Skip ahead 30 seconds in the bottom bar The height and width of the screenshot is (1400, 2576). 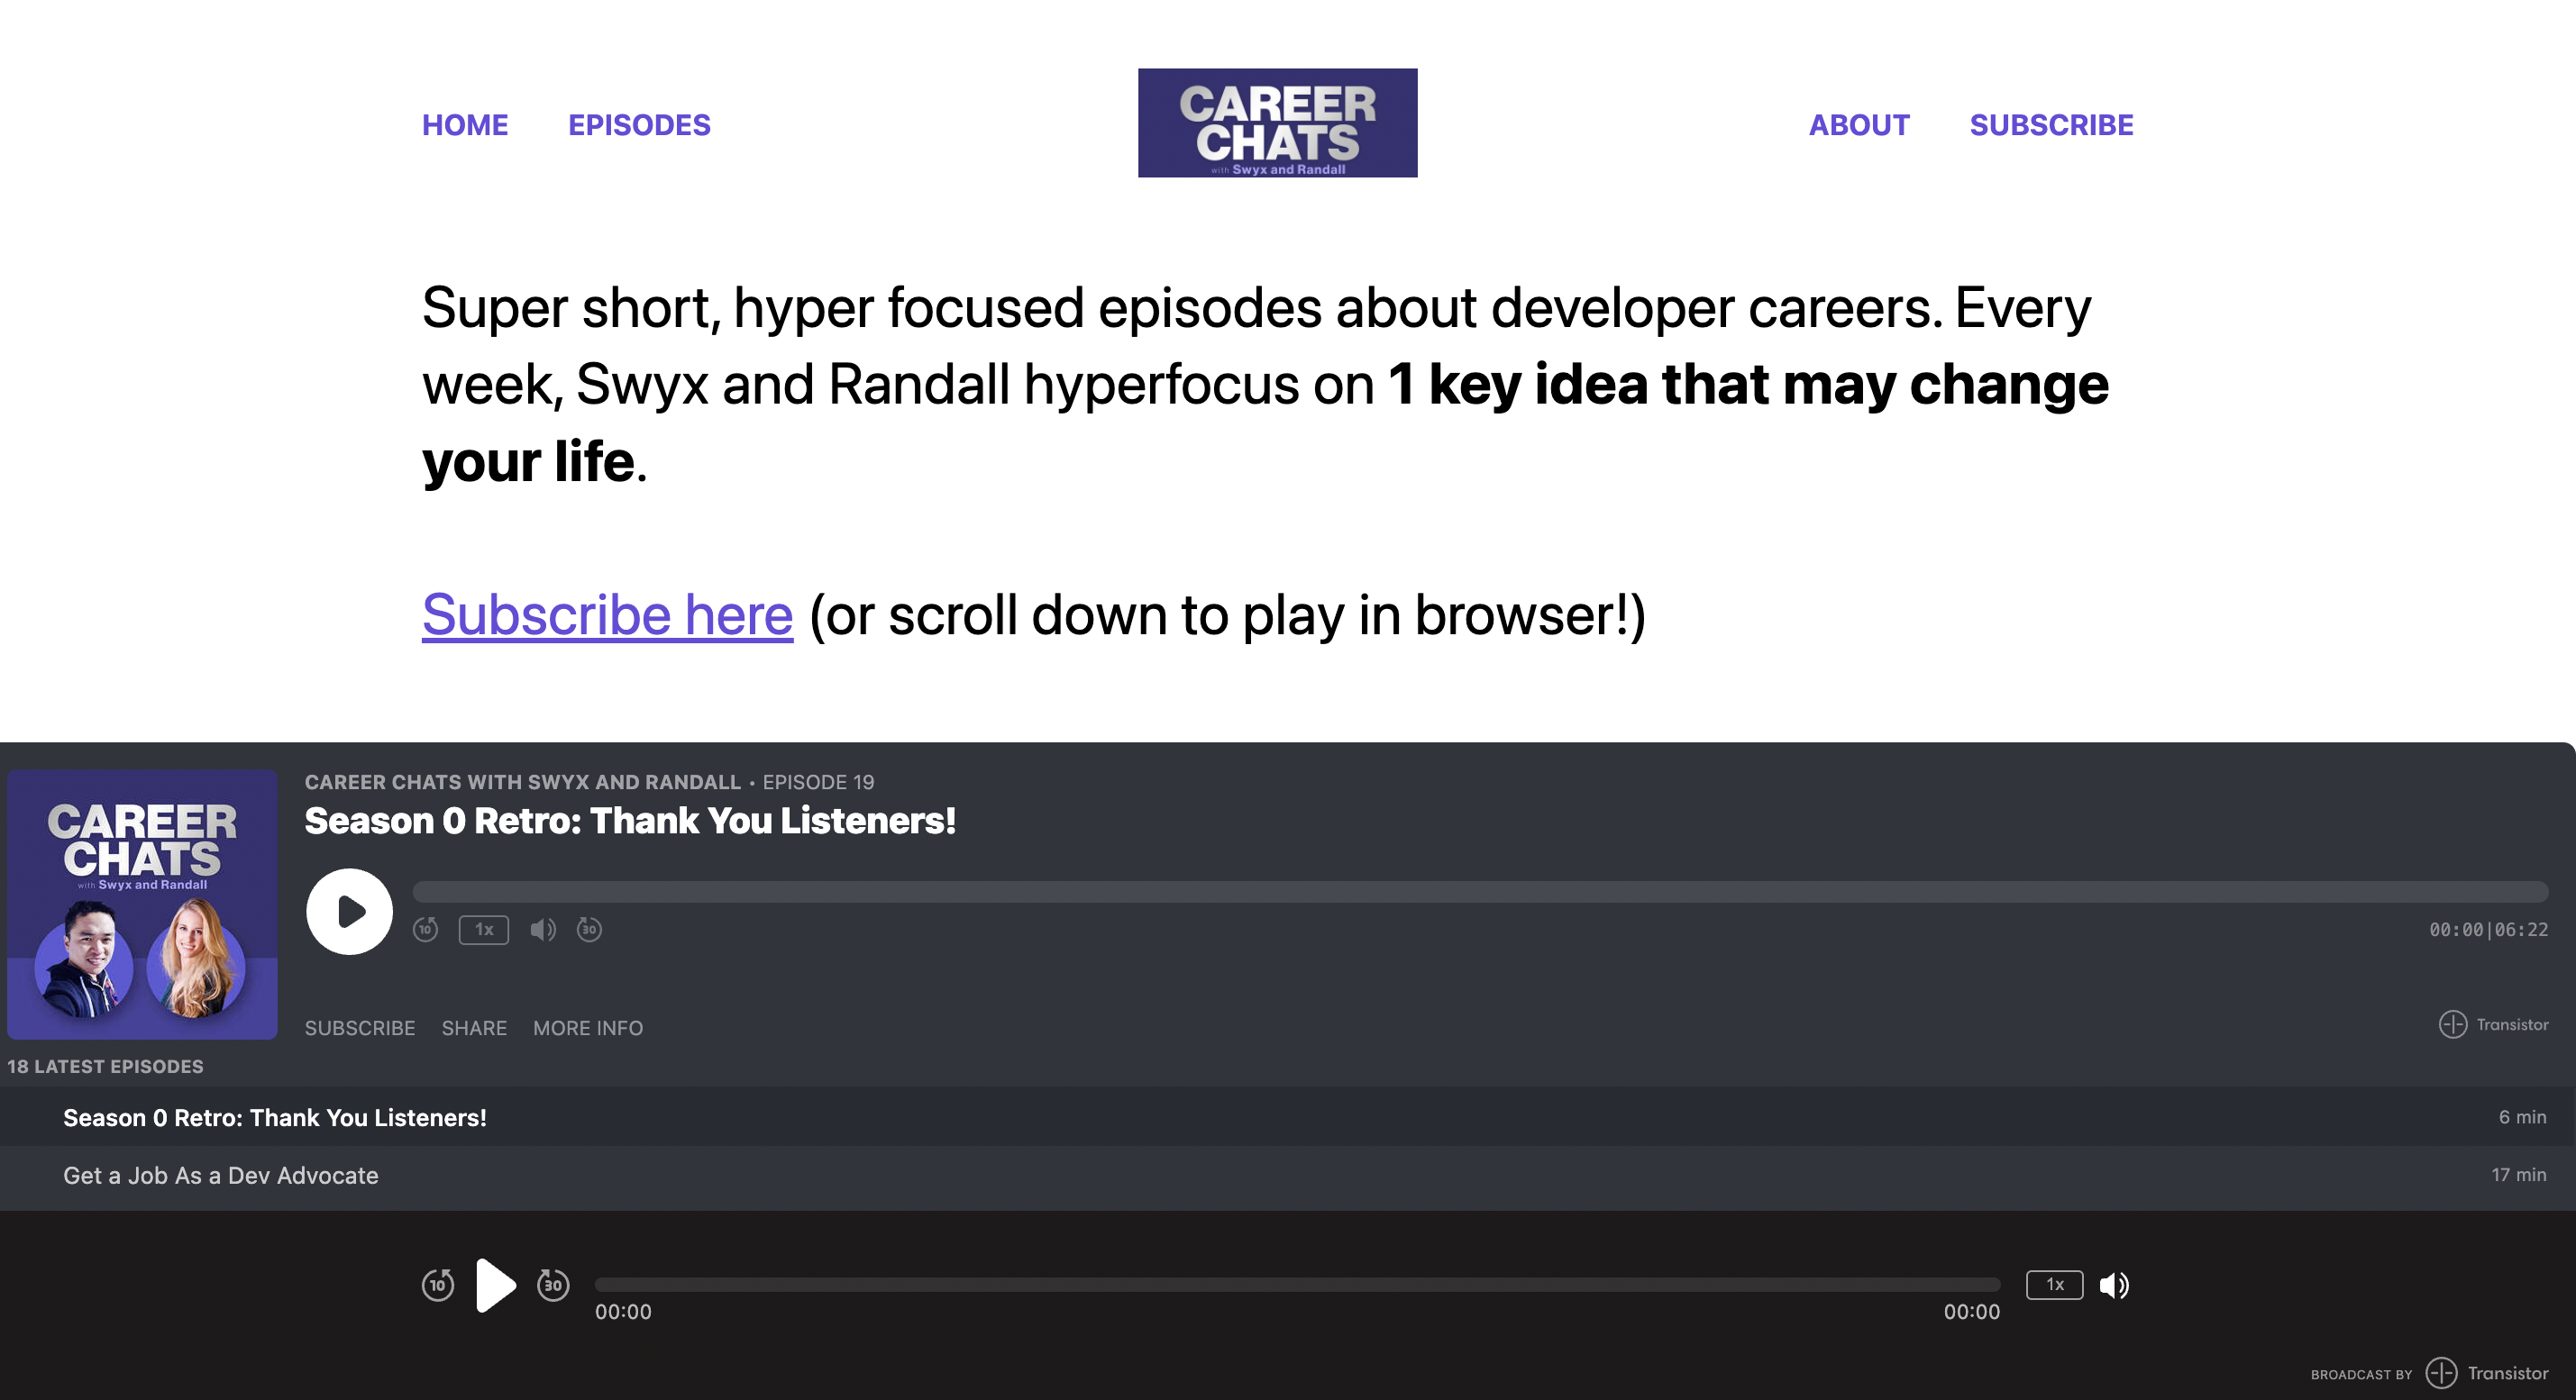point(553,1285)
